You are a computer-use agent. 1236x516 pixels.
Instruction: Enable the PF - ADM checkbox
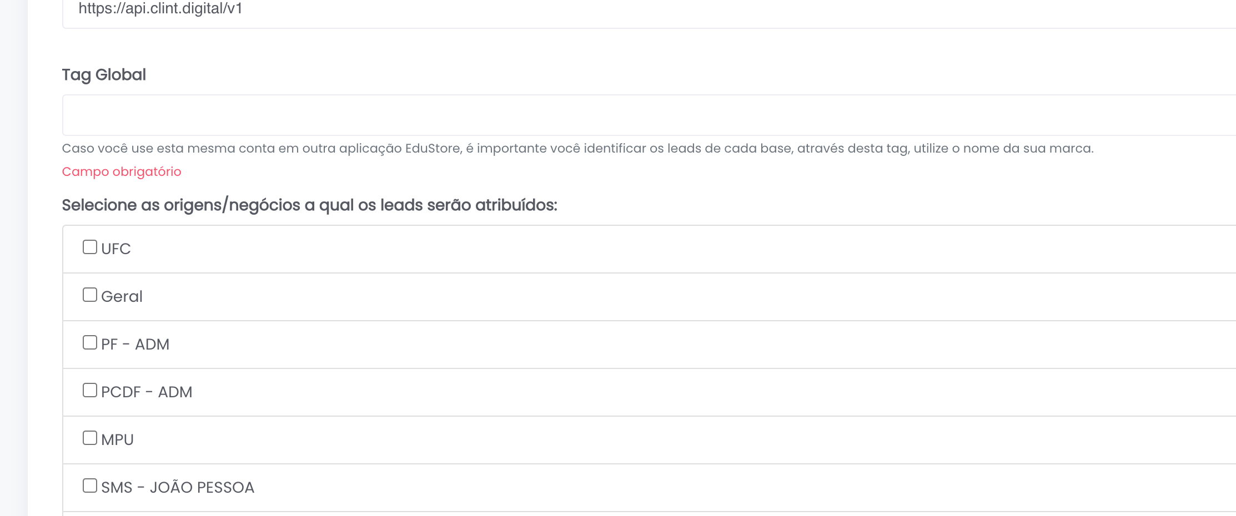89,342
